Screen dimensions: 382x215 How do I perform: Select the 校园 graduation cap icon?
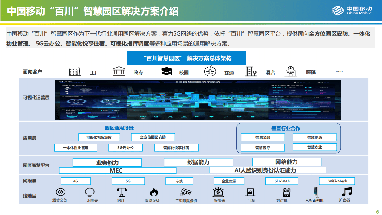click(x=166, y=71)
